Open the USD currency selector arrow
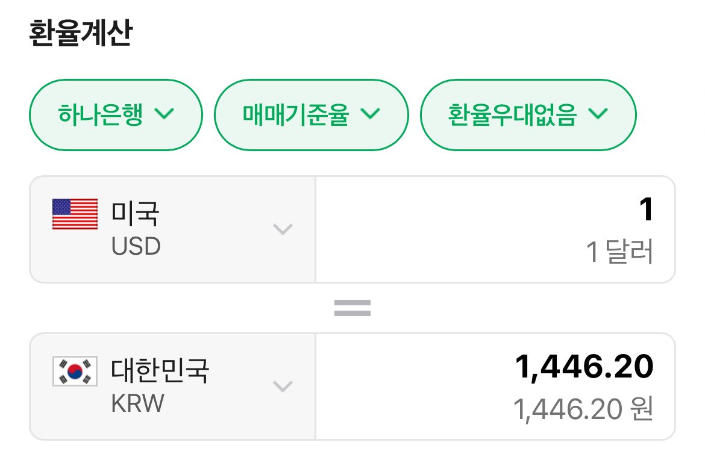The image size is (705, 466). pos(283,229)
